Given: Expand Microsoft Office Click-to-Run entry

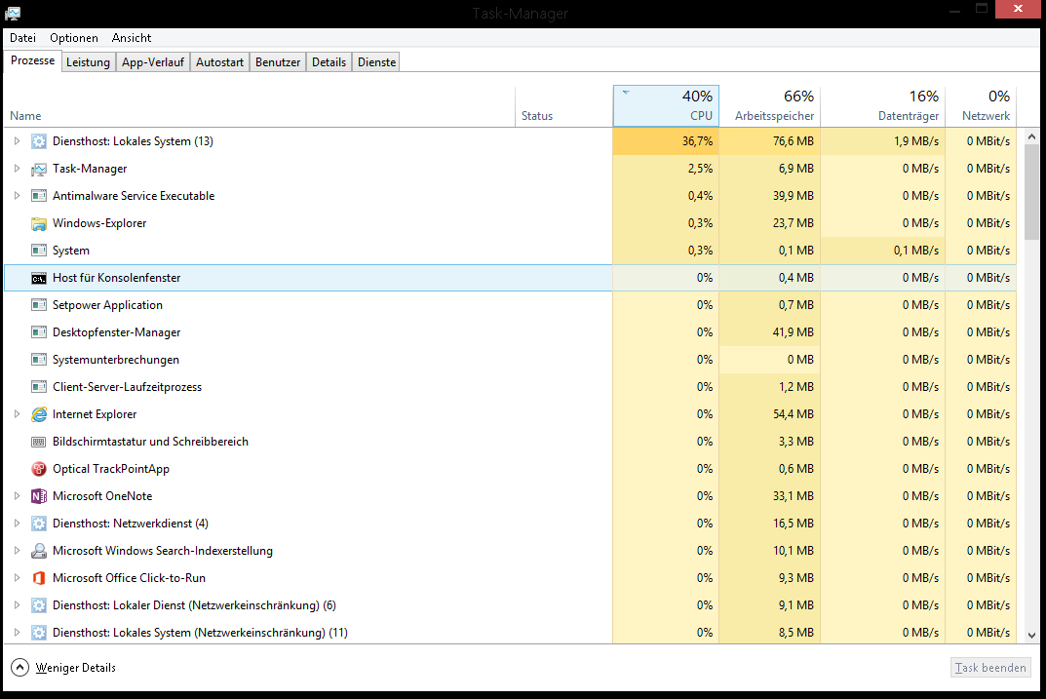Looking at the screenshot, I should (x=18, y=578).
